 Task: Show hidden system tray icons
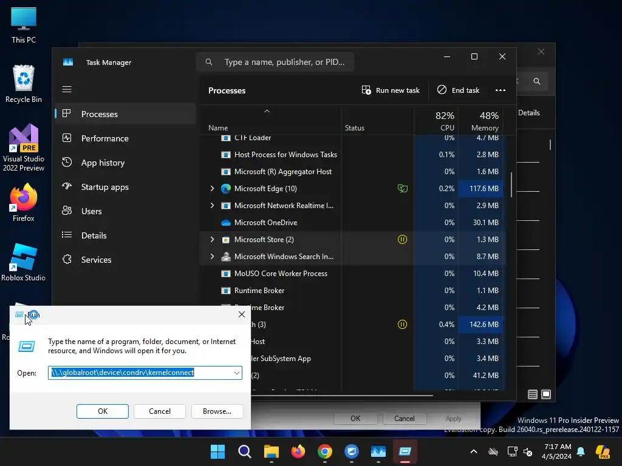(474, 451)
